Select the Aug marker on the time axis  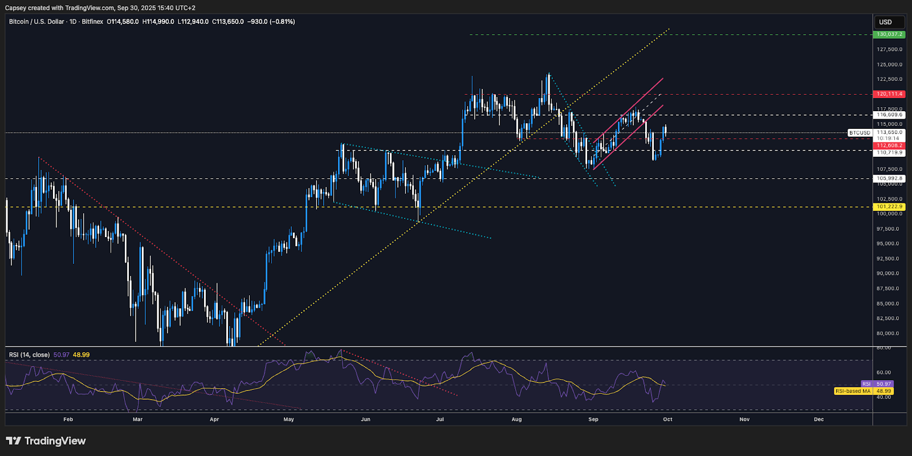tap(516, 420)
